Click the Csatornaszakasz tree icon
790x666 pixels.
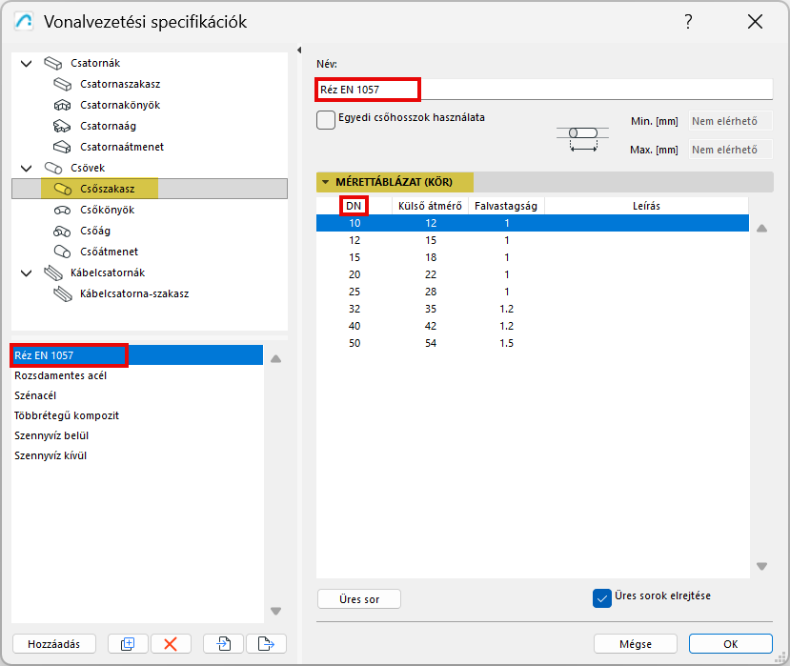coord(63,84)
